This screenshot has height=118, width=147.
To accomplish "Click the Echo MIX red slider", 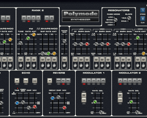I will tap(35, 107).
